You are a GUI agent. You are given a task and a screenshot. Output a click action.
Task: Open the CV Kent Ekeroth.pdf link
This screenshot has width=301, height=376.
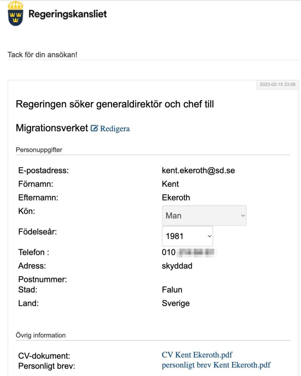[x=197, y=355]
